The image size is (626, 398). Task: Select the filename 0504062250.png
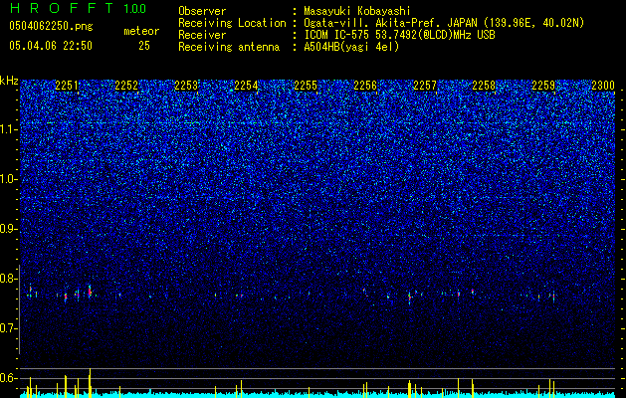(x=51, y=26)
